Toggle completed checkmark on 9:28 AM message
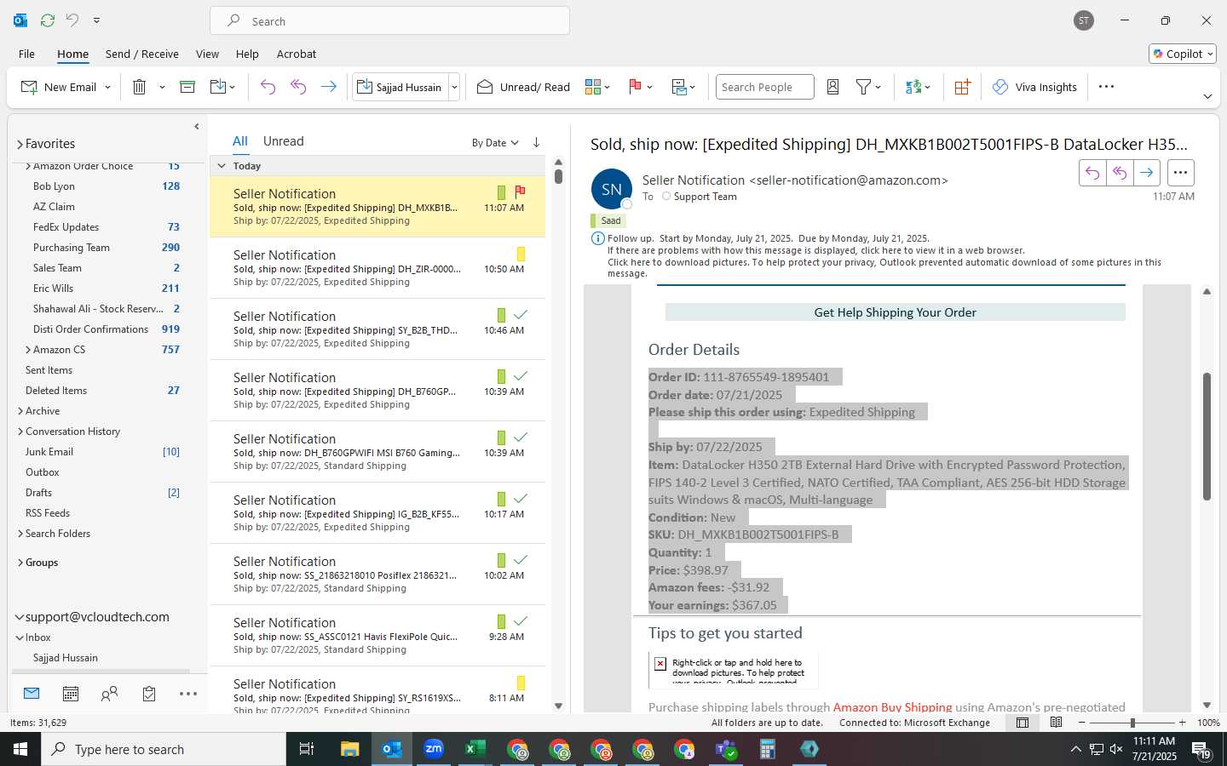The image size is (1227, 766). pyautogui.click(x=521, y=621)
